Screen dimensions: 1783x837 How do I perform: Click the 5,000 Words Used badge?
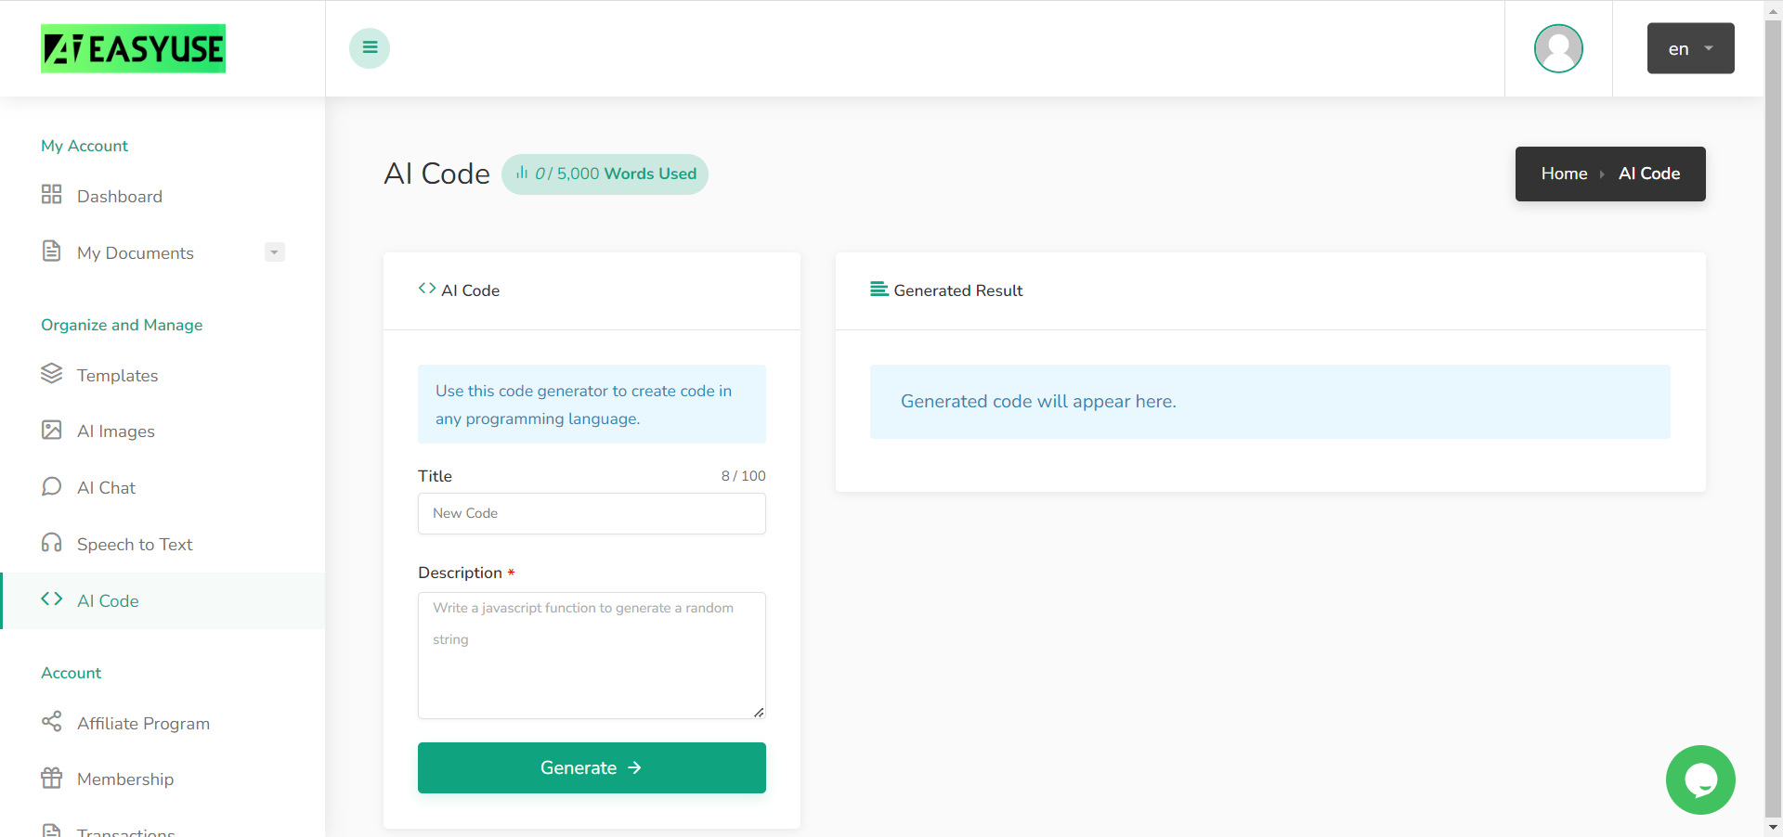click(605, 174)
